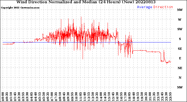Click the 12:50 time axis label
This screenshot has height=102, width=187.
pos(92,97)
